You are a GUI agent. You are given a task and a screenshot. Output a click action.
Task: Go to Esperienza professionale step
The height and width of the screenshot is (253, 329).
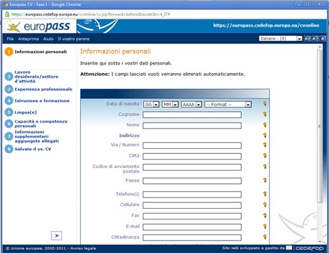tap(43, 89)
